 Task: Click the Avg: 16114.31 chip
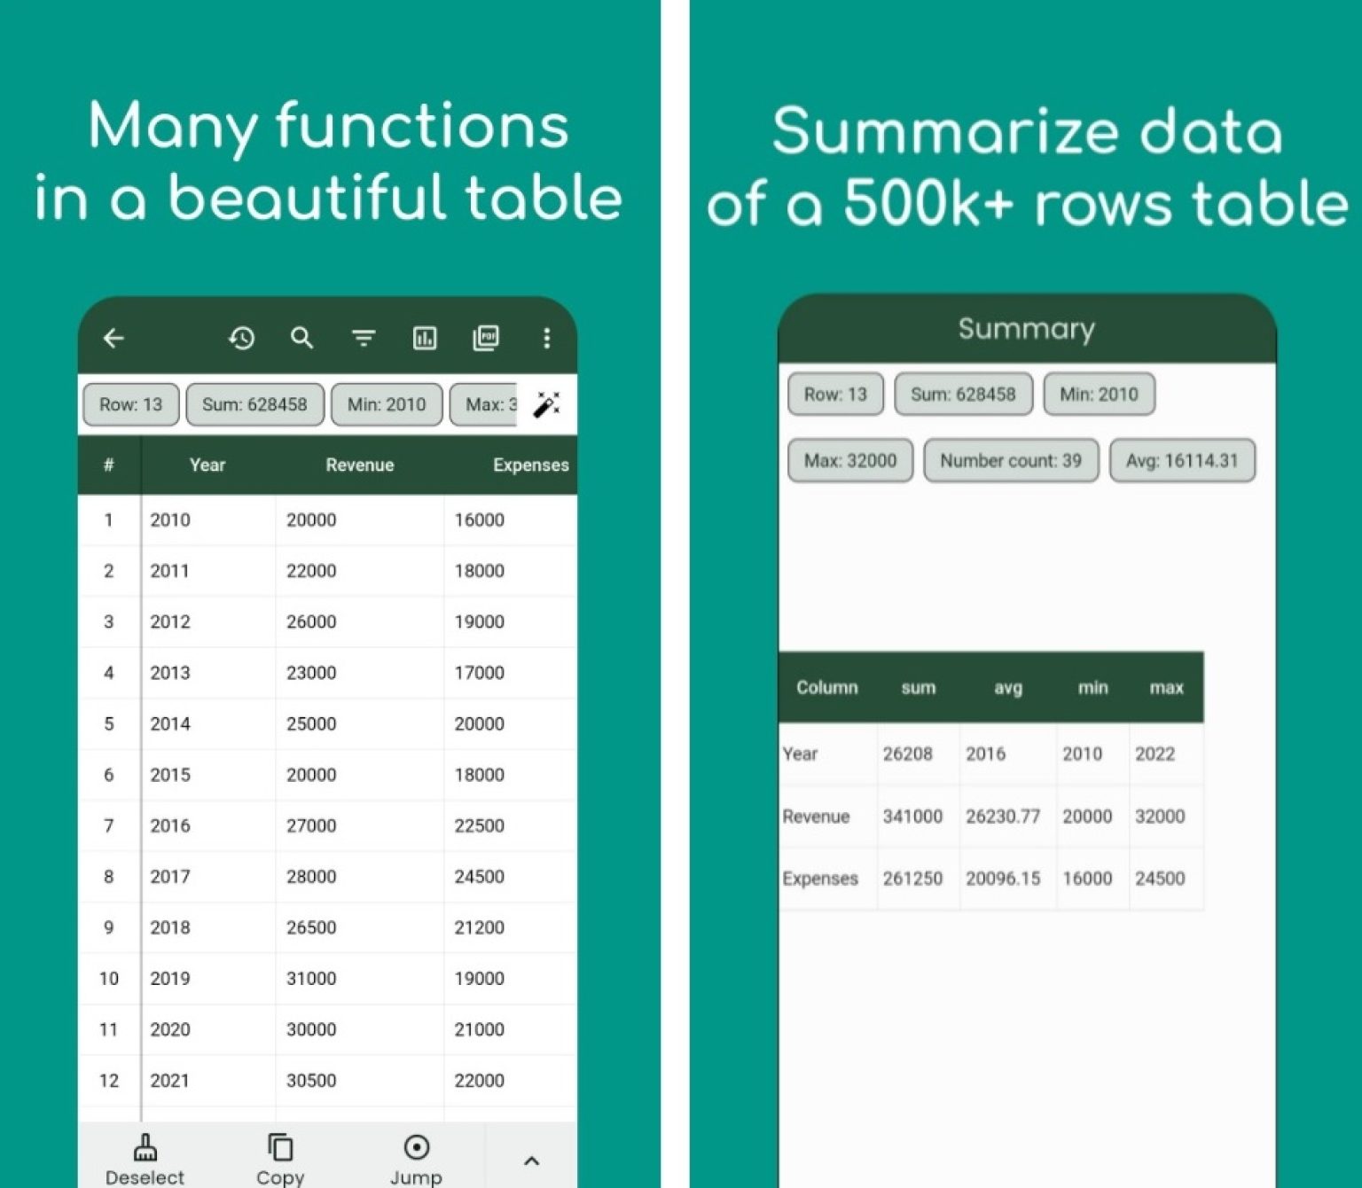(1182, 460)
